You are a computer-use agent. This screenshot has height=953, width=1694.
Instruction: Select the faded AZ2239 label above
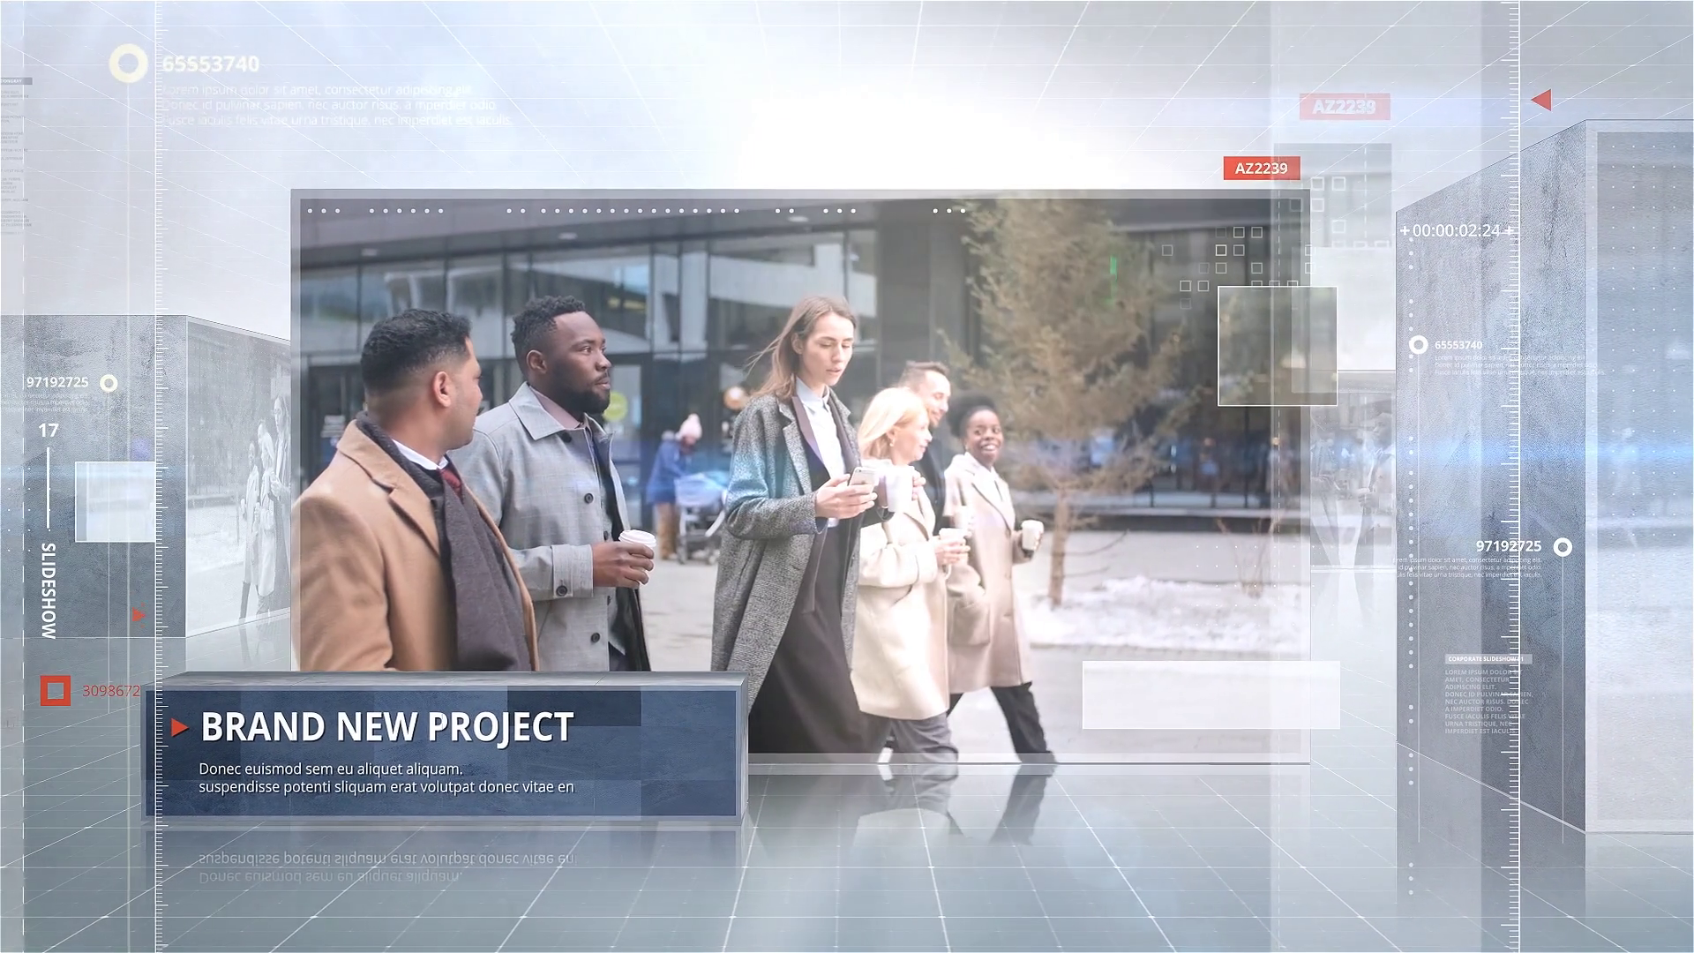click(1344, 107)
